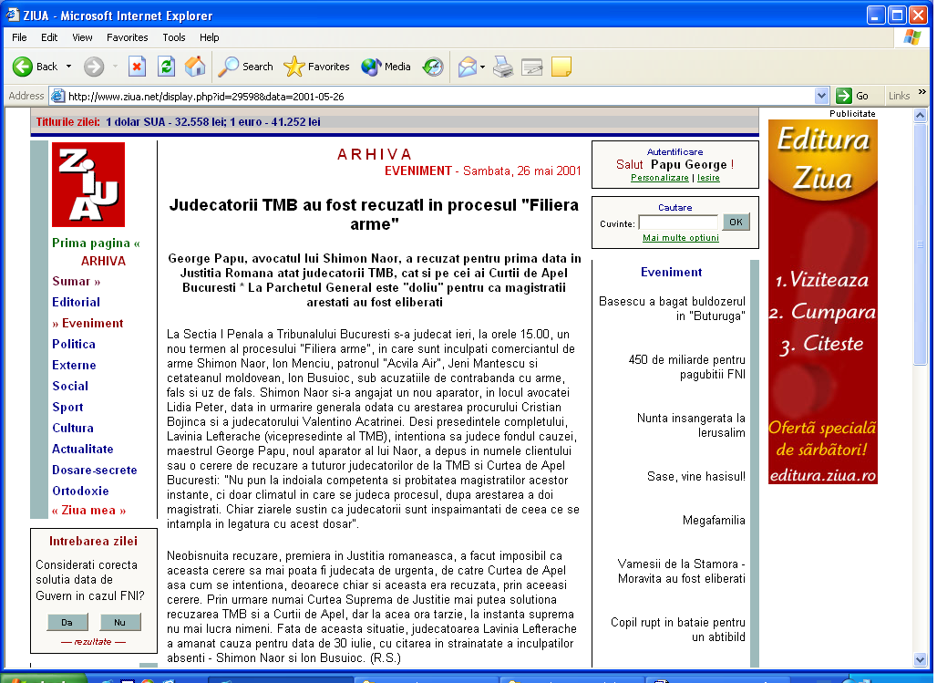Open the Eveniment section in left menu
Screen dimensions: 937x683
tap(88, 323)
